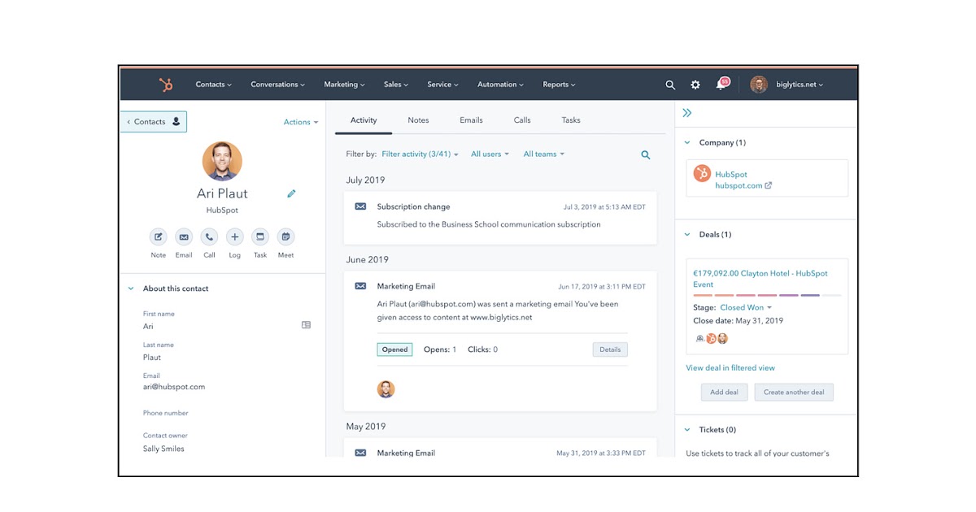Viewport: 976px width, 512px height.
Task: Open the search magnifier in top bar
Action: pyautogui.click(x=670, y=85)
